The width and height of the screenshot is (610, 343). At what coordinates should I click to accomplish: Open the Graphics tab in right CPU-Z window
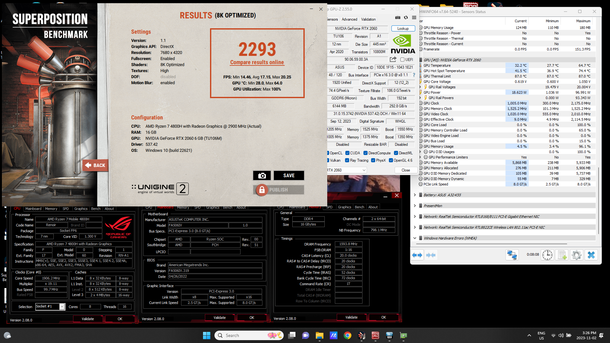coord(344,207)
